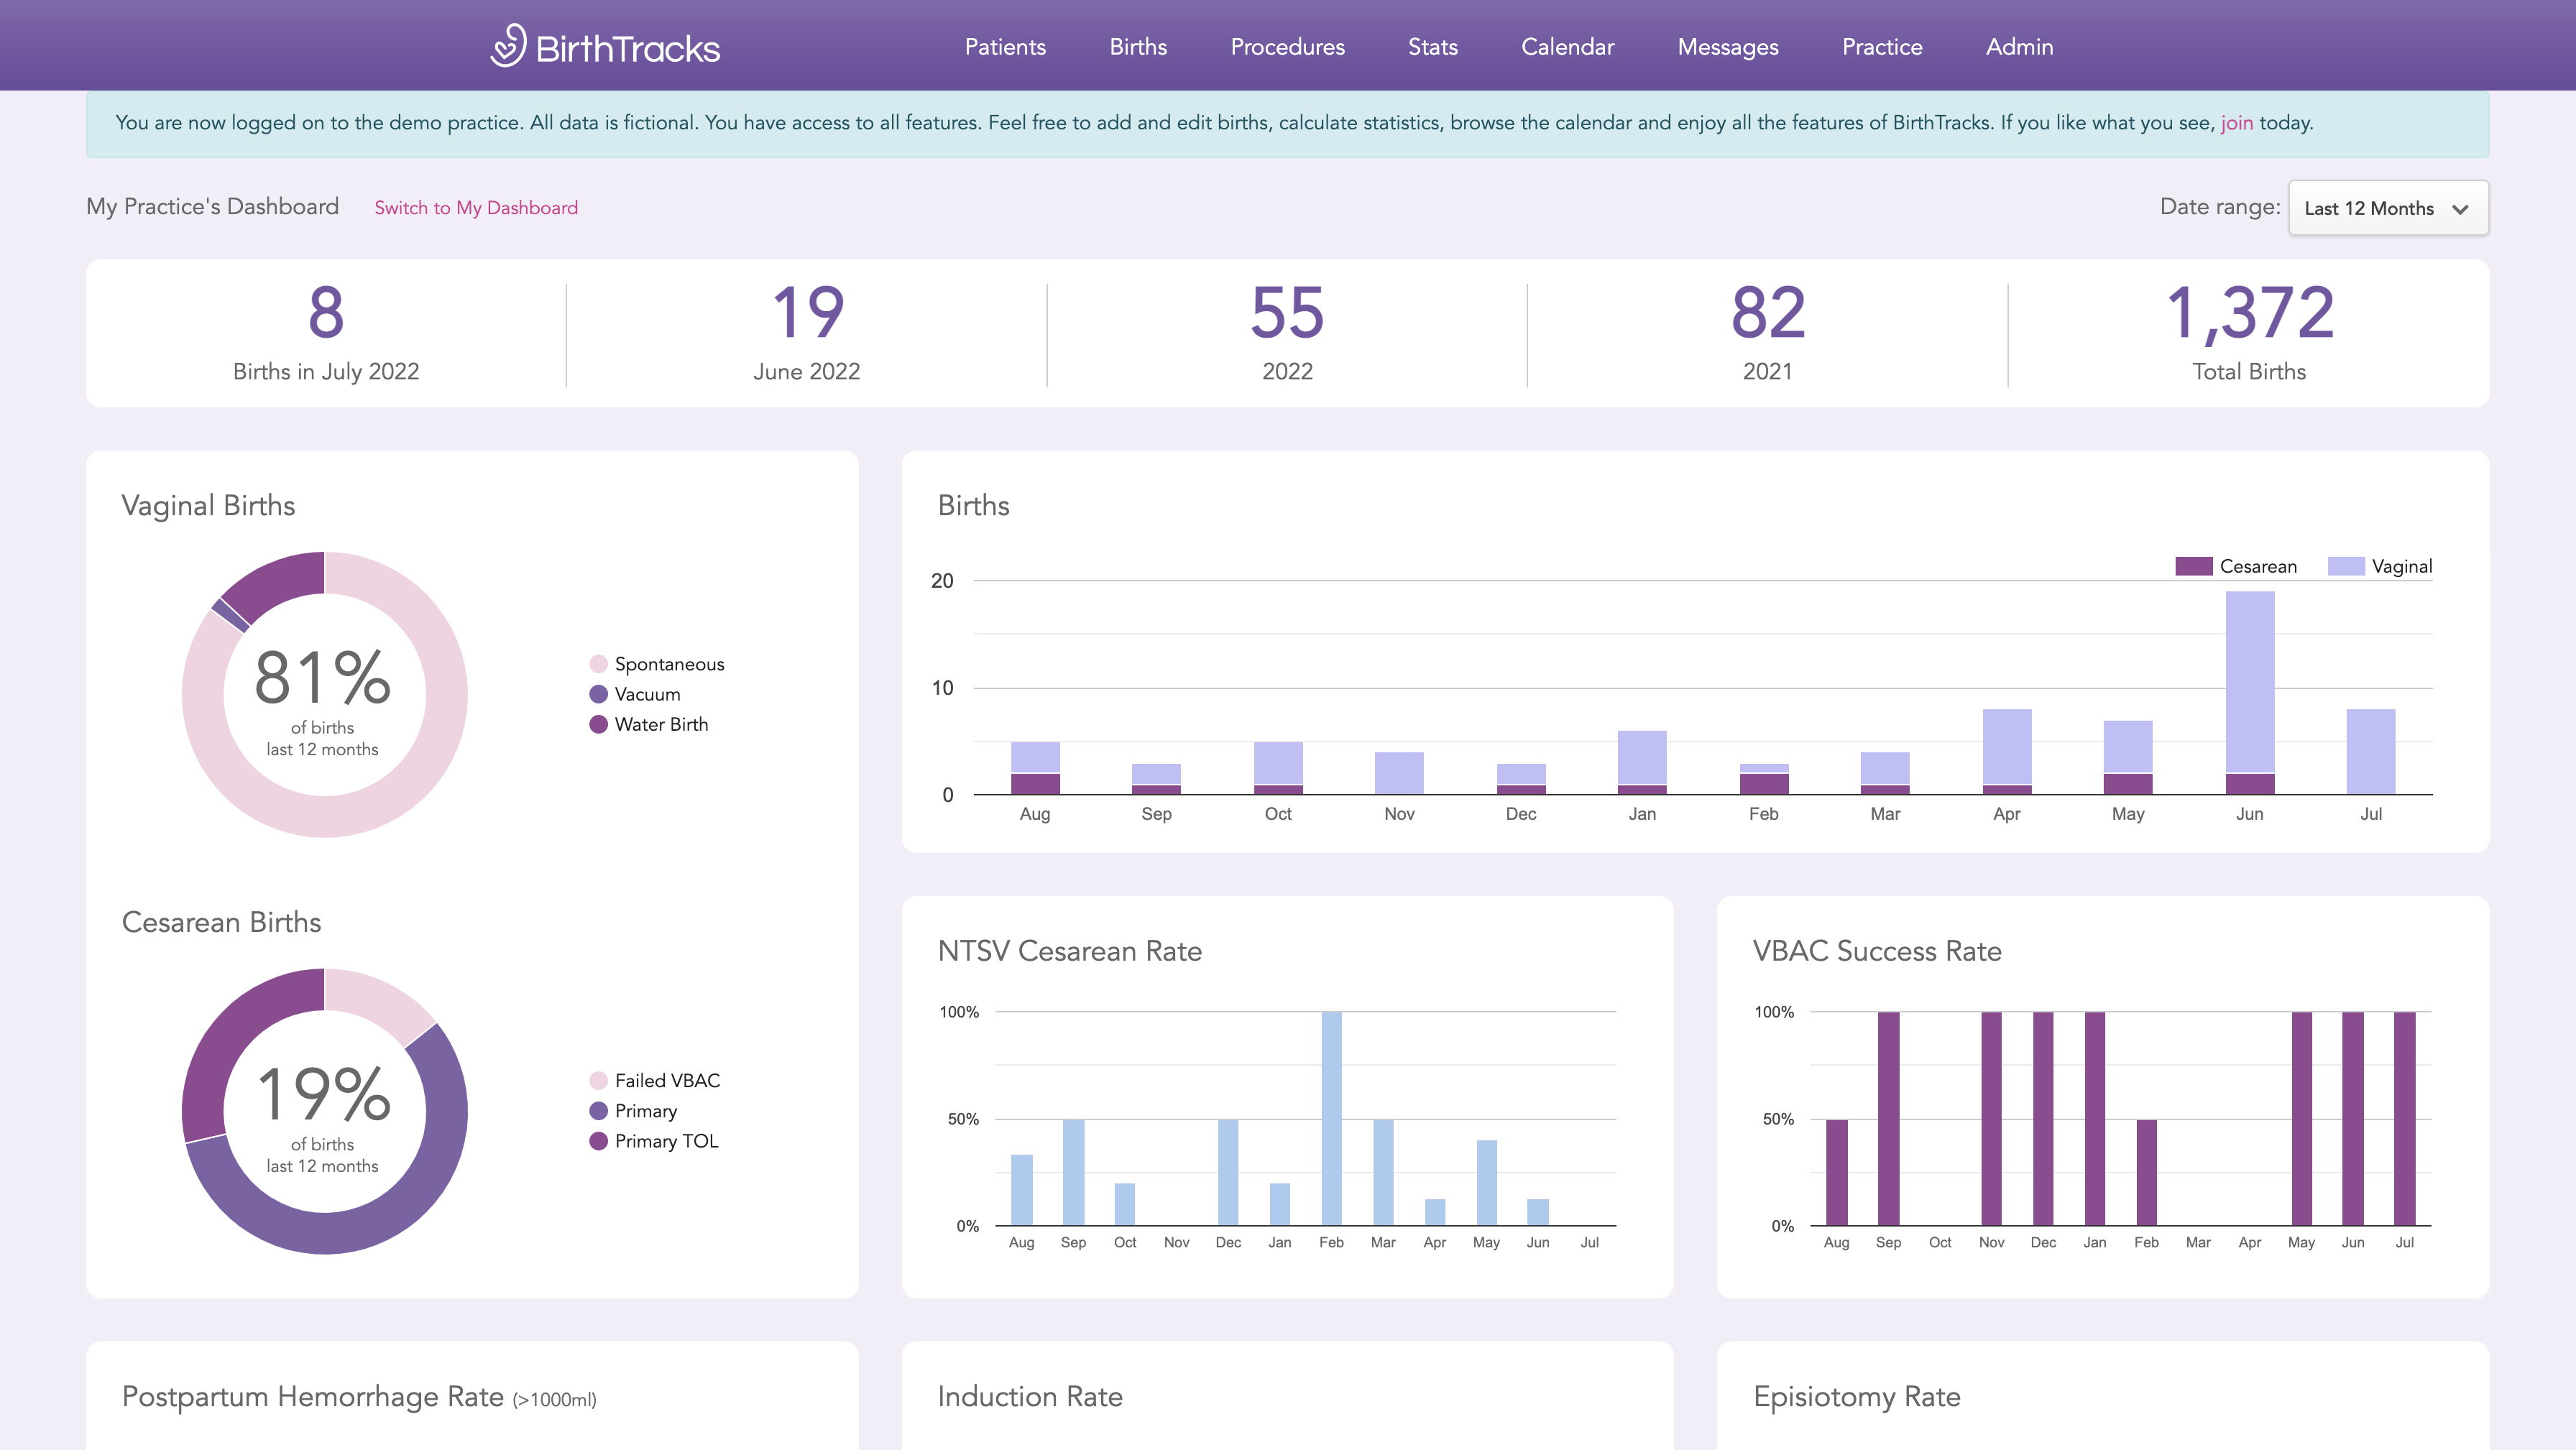Go to the Calendar page
2576x1450 pixels.
tap(1567, 47)
